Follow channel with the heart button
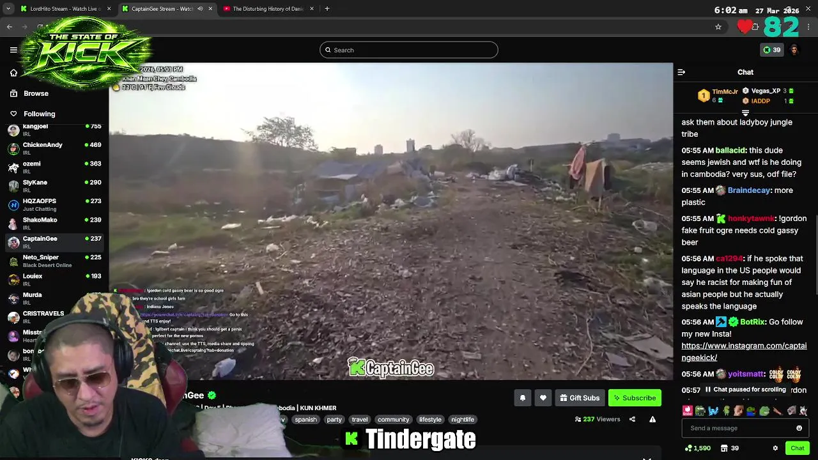This screenshot has height=460, width=818. click(x=543, y=398)
